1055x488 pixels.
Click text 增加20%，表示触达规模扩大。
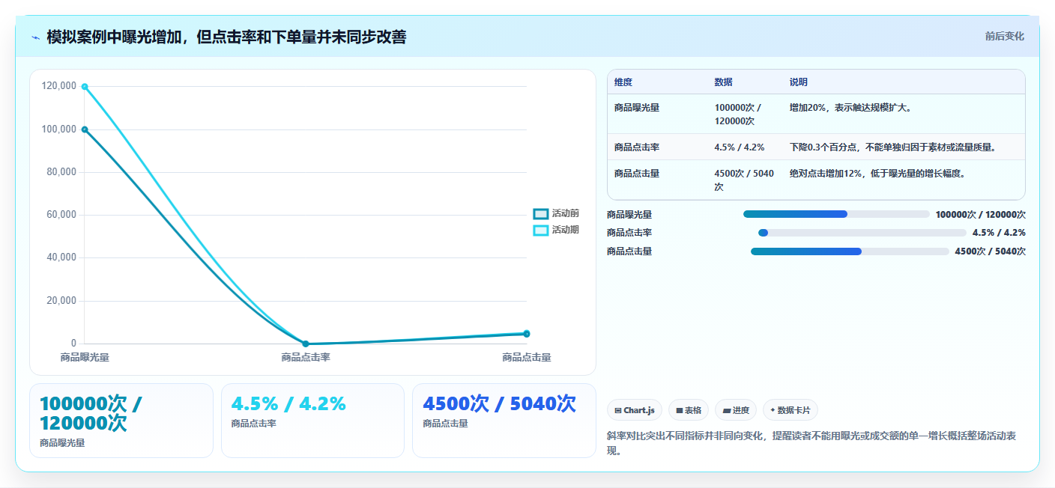click(x=850, y=108)
